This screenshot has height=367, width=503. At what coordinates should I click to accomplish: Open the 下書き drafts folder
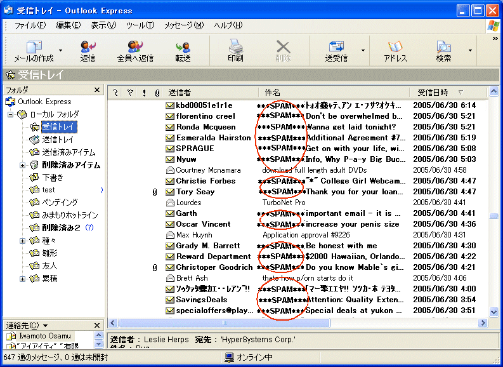click(x=53, y=177)
